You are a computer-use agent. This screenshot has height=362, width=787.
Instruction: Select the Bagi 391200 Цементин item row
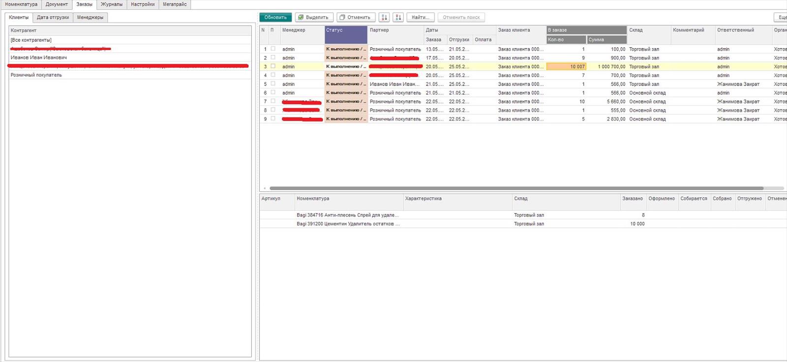[348, 224]
